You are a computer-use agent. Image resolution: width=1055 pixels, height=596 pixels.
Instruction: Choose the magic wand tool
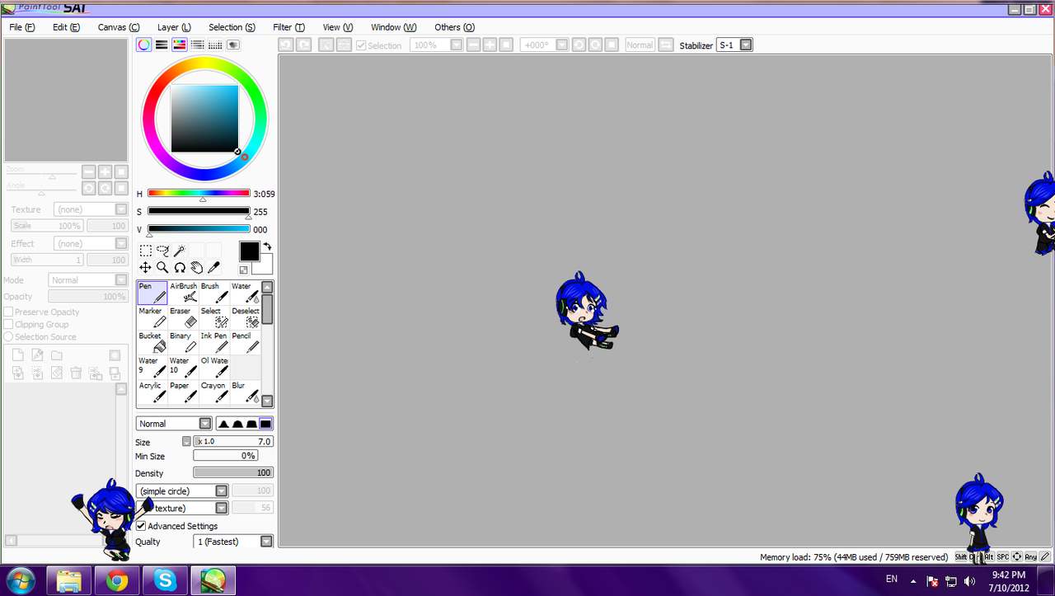179,251
